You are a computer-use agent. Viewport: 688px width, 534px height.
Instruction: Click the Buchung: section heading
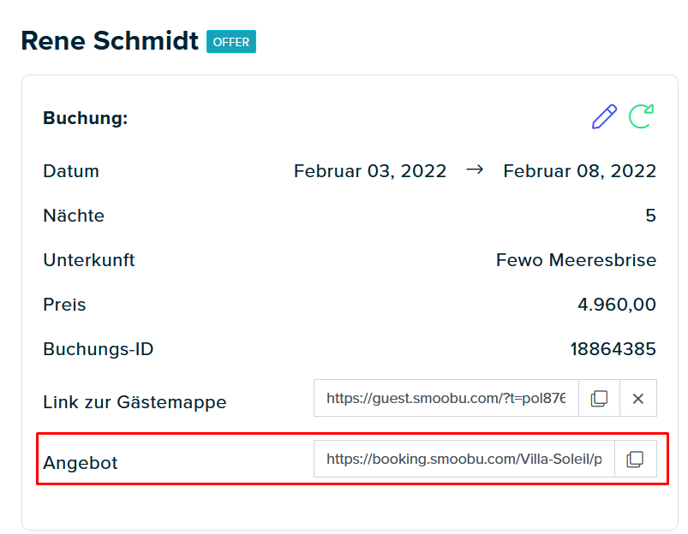[x=86, y=118]
